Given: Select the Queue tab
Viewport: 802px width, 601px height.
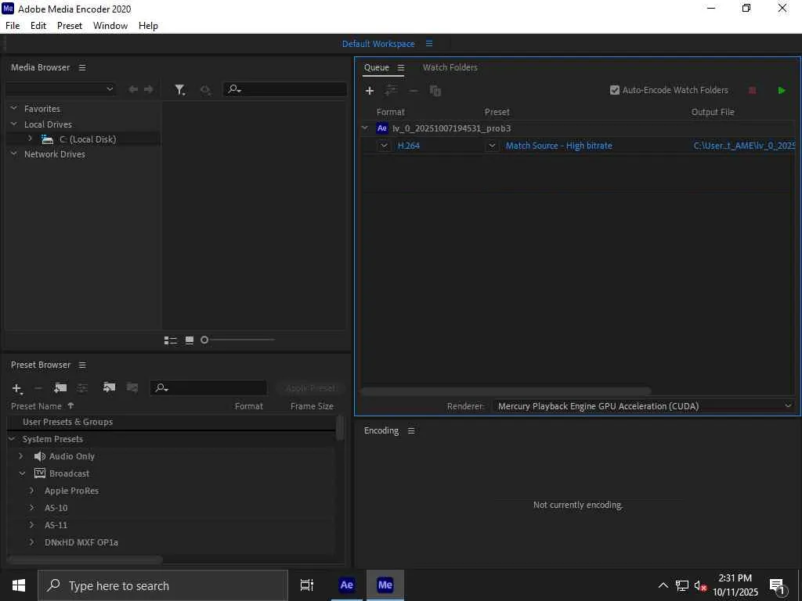Looking at the screenshot, I should [377, 67].
